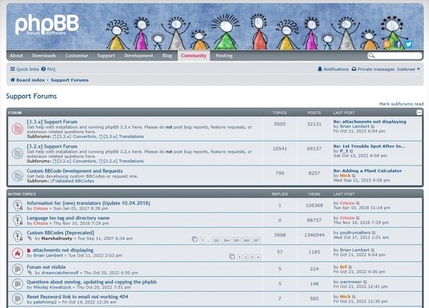Click the [3.2.x] Support Forum status icon
The height and width of the screenshot is (308, 429).
(x=17, y=153)
